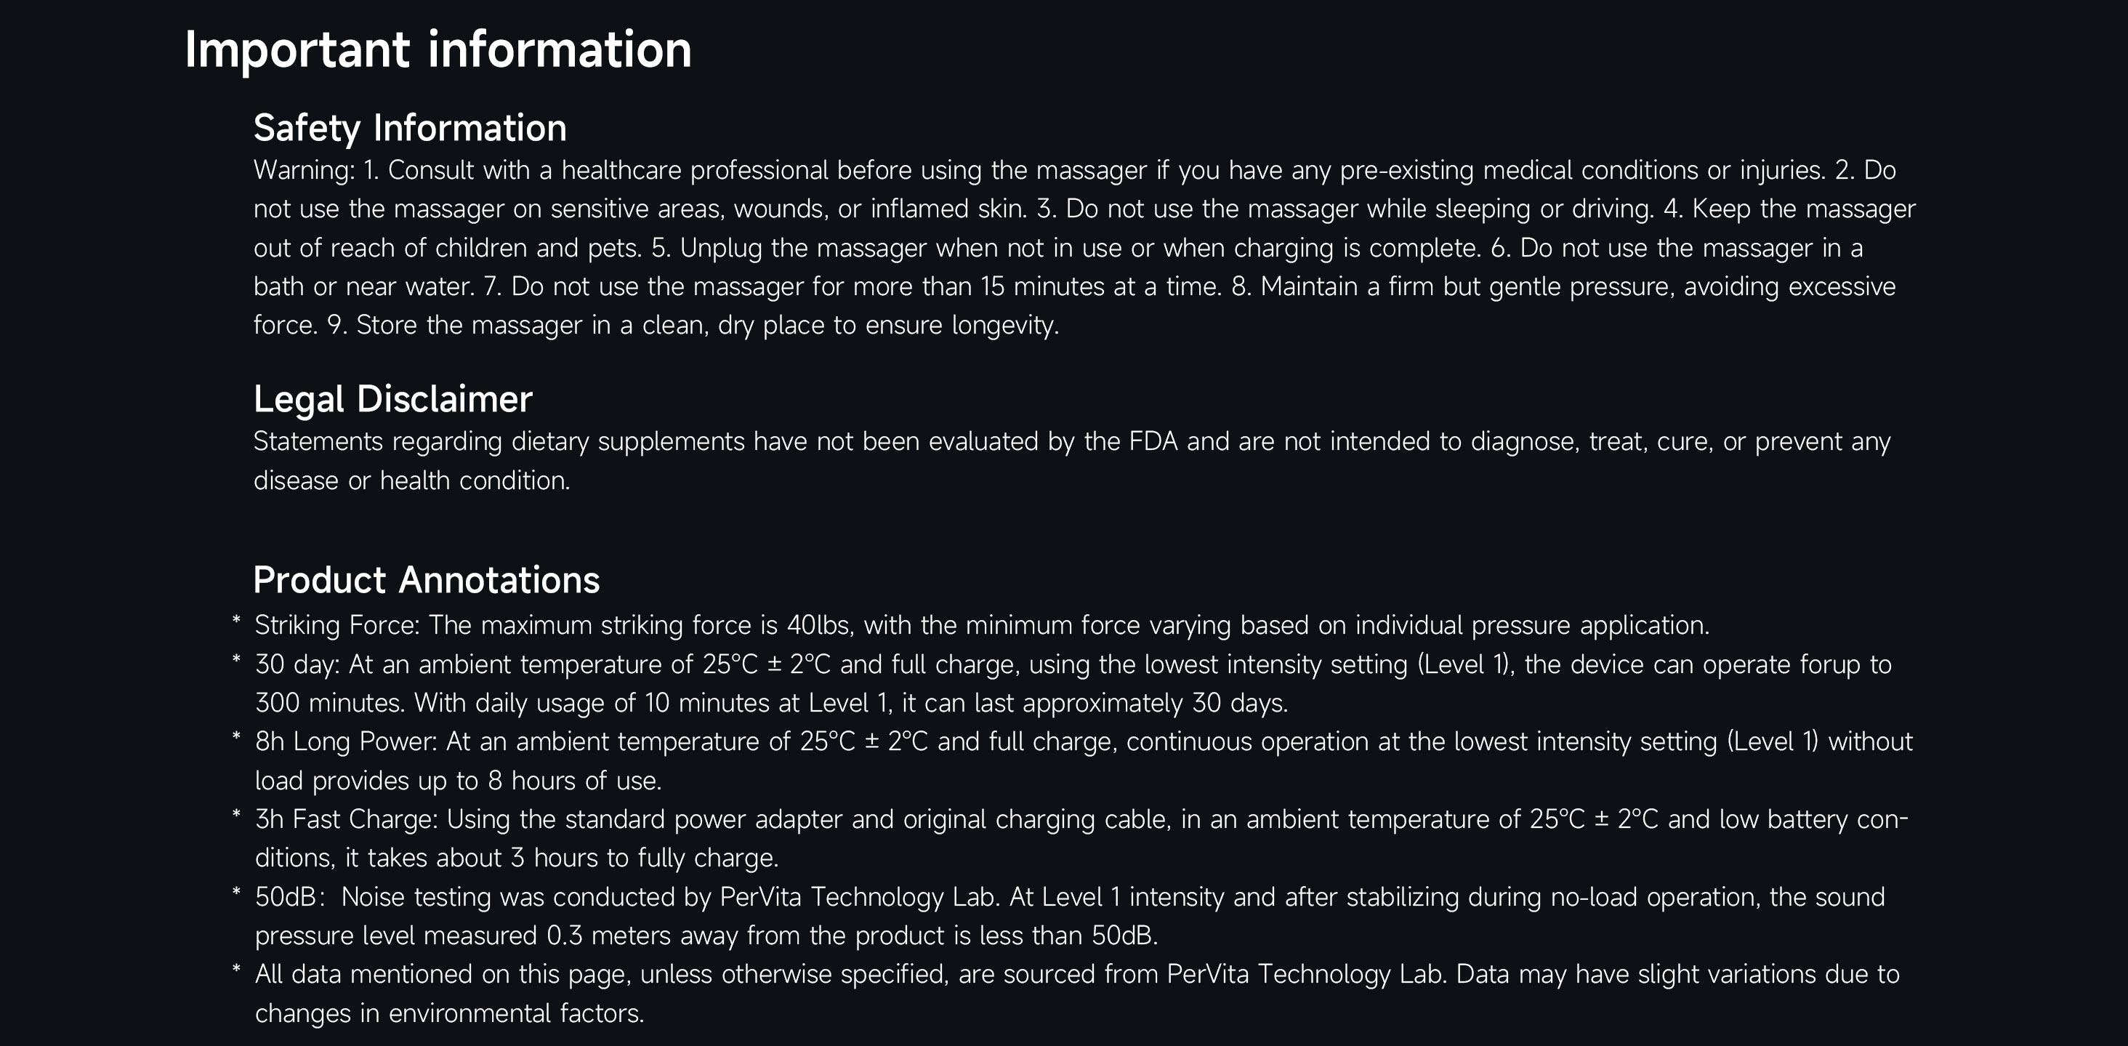Click the asterisk beside Striking Force
The height and width of the screenshot is (1046, 2128).
click(236, 621)
